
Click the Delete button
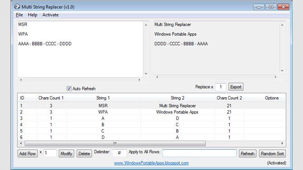click(84, 154)
